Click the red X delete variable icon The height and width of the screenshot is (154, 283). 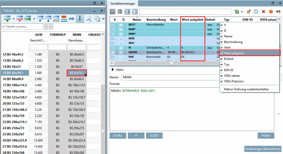263,12
